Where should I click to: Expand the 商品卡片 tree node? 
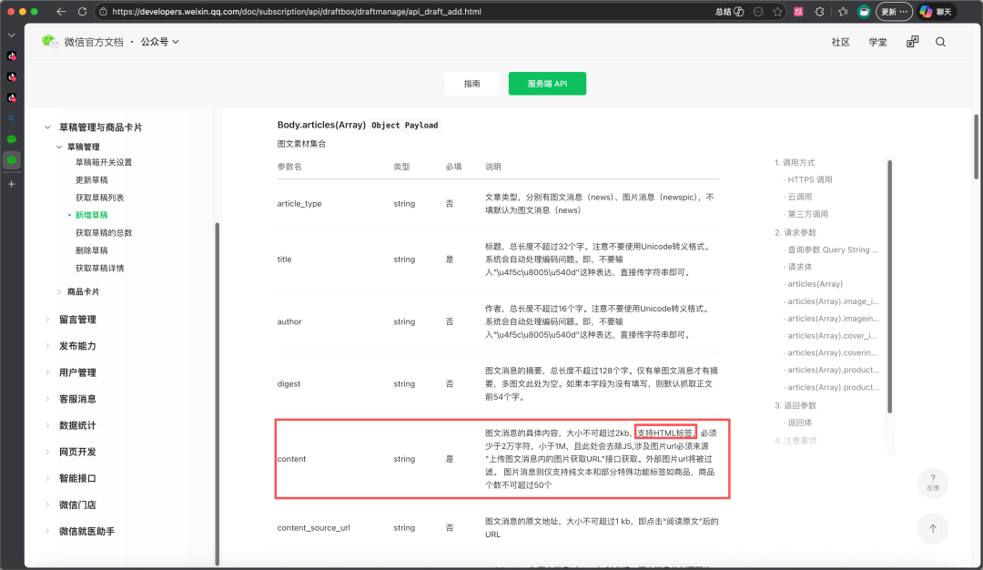click(59, 291)
